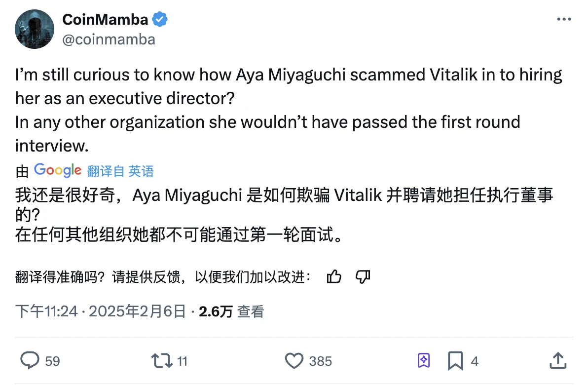Viewport: 588px width, 385px height.
Task: Click the share upload arrow icon
Action: coord(558,361)
